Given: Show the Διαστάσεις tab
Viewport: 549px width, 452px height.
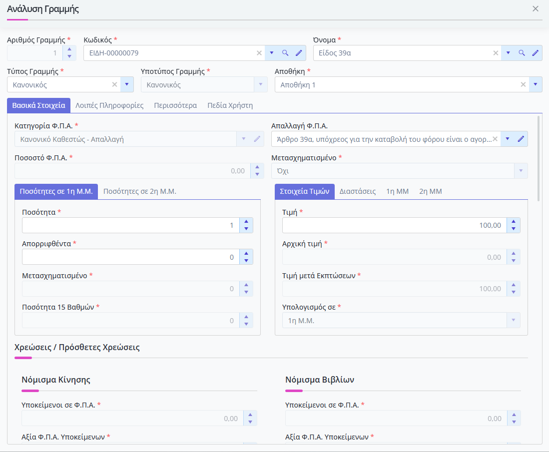Looking at the screenshot, I should [357, 191].
